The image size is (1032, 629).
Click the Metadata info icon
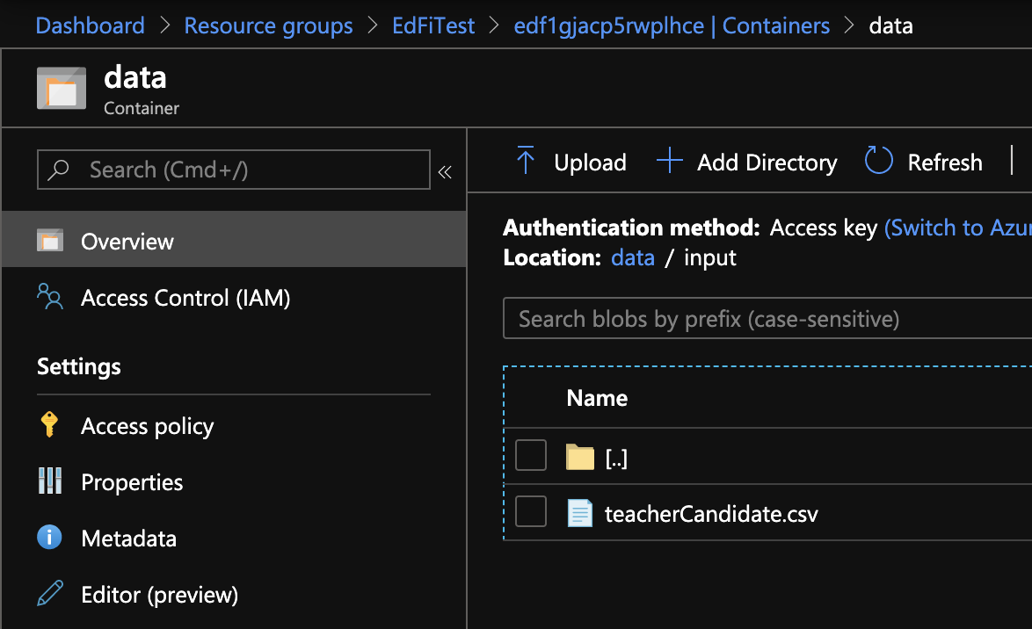pyautogui.click(x=49, y=538)
